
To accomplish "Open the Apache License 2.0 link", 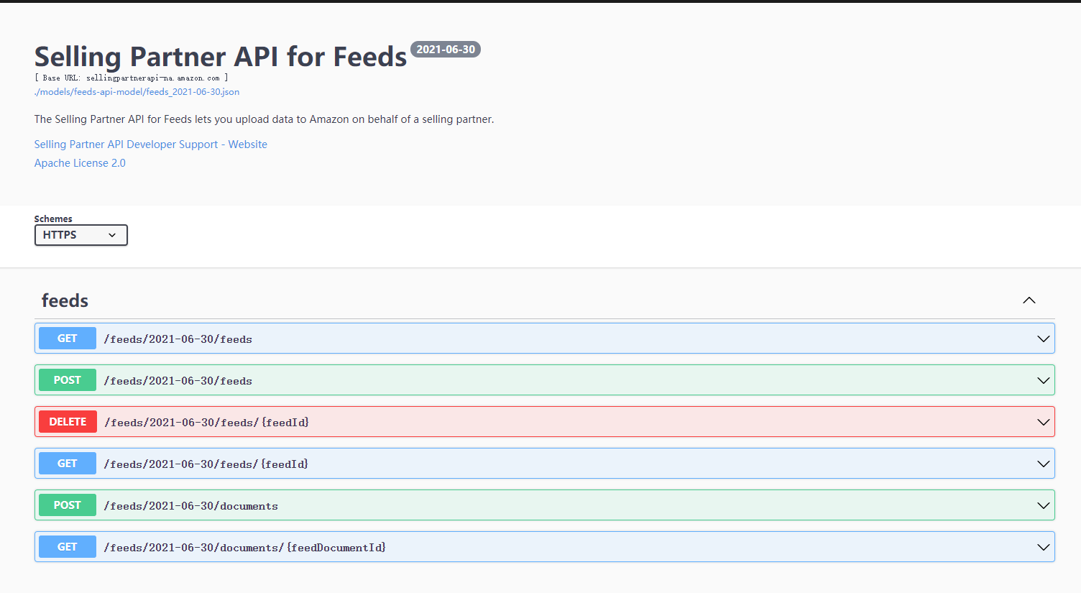I will [79, 162].
